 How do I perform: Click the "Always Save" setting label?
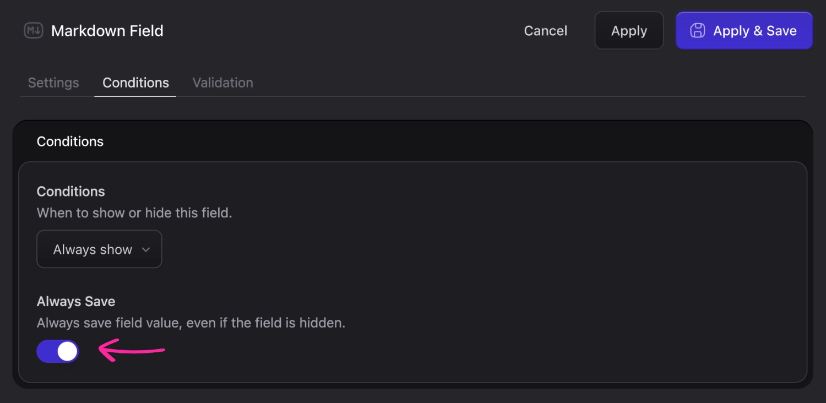(76, 302)
